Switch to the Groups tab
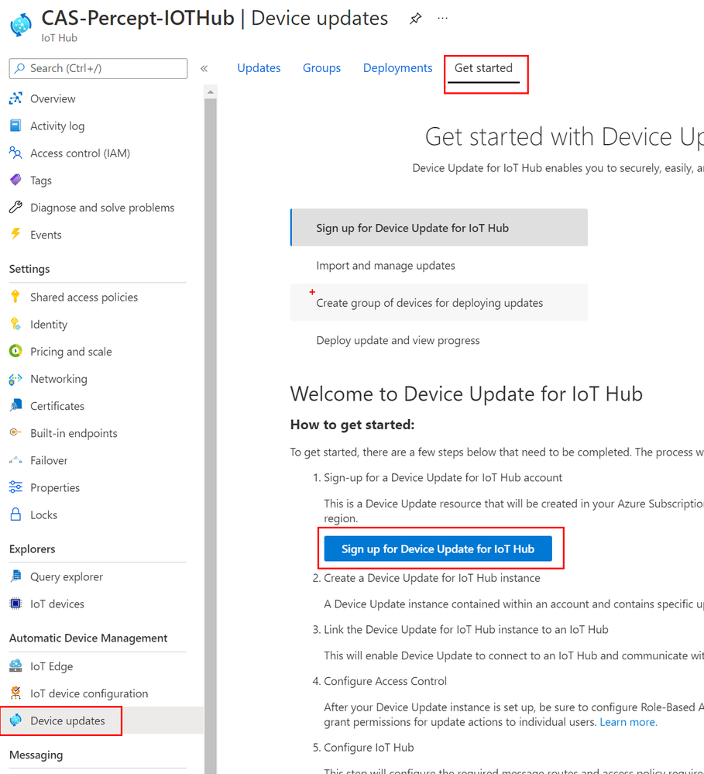The width and height of the screenshot is (704, 774). (321, 68)
